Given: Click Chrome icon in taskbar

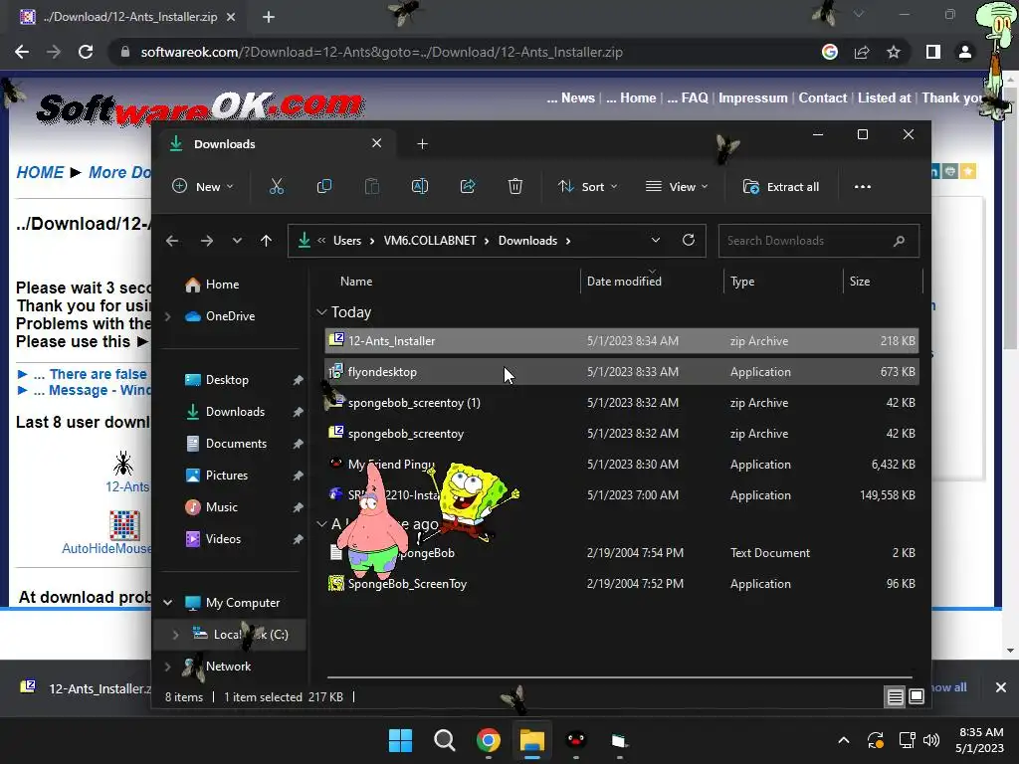Looking at the screenshot, I should pyautogui.click(x=488, y=740).
